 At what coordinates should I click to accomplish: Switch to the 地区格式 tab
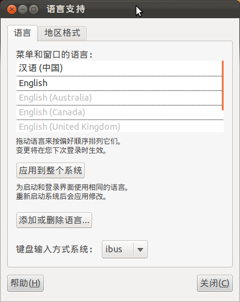pyautogui.click(x=62, y=33)
